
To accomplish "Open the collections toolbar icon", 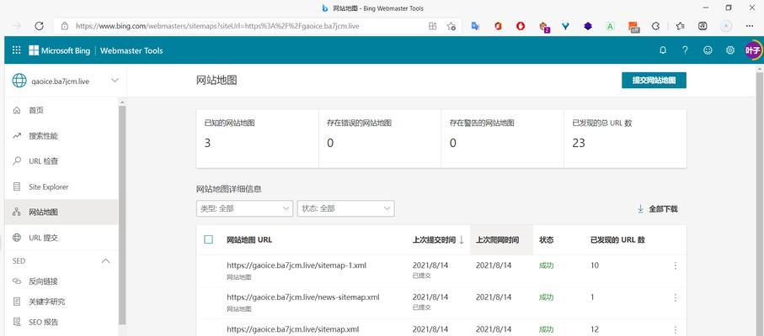I will coord(703,26).
